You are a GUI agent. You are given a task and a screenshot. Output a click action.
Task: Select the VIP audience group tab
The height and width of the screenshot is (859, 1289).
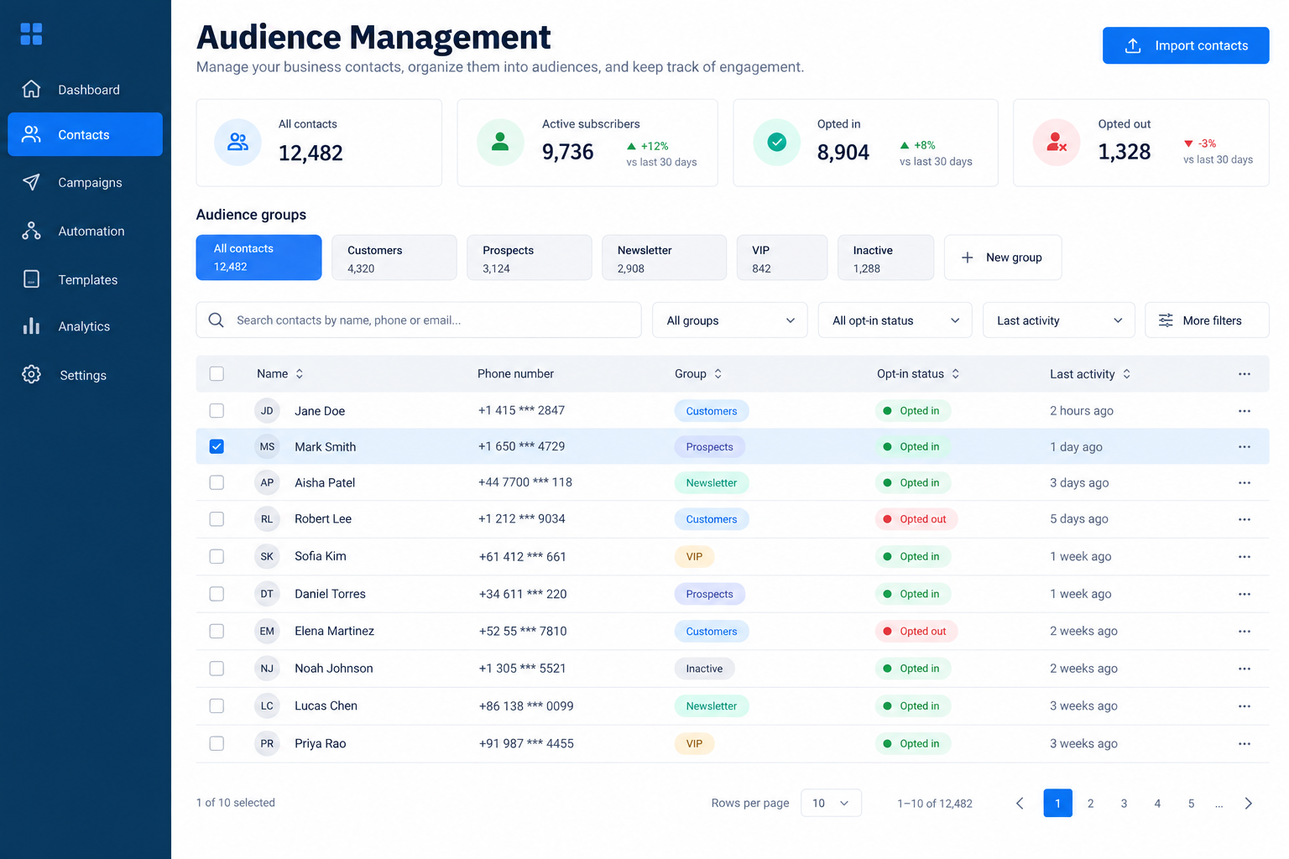[782, 258]
